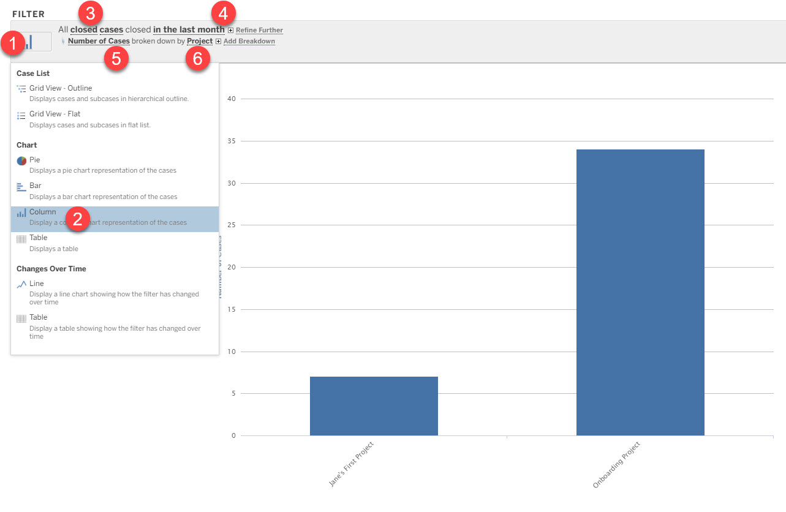
Task: Click the 'Displays a table' description
Action: pyautogui.click(x=54, y=249)
